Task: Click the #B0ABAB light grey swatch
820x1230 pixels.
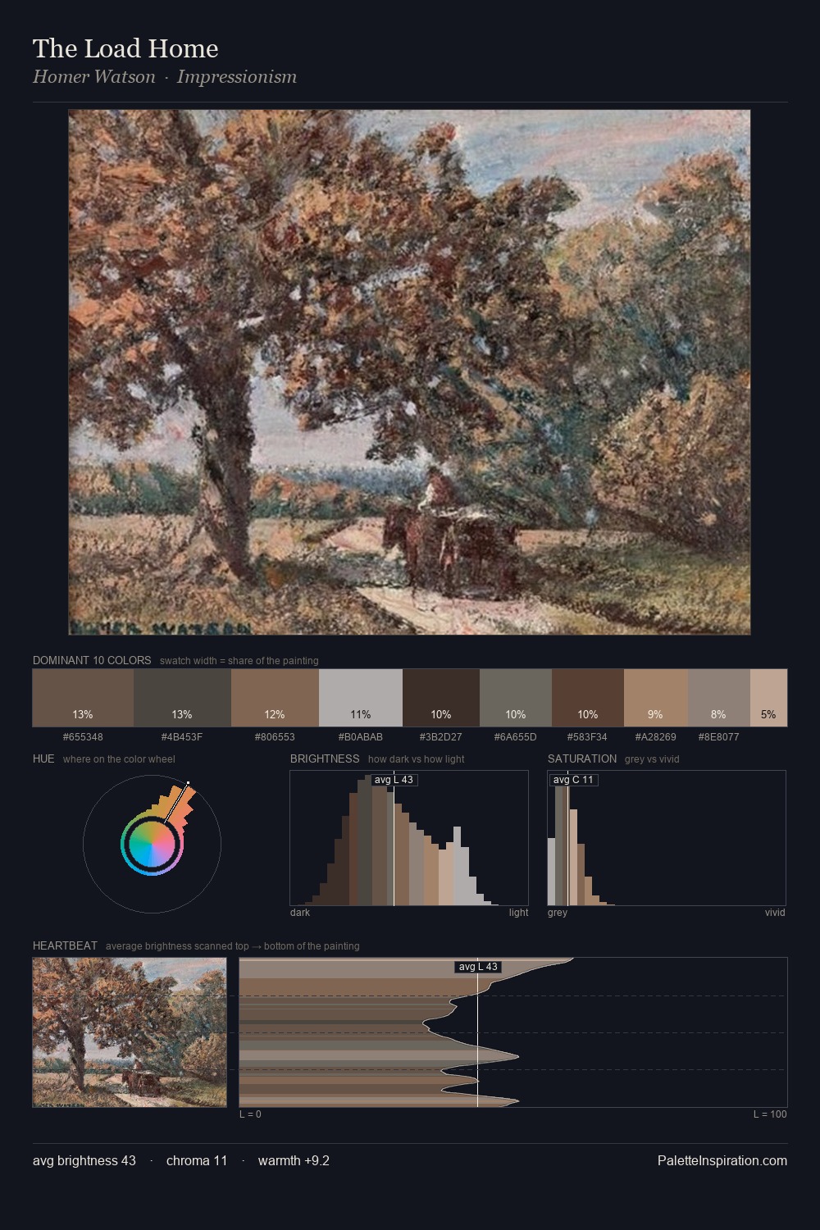Action: click(x=361, y=698)
